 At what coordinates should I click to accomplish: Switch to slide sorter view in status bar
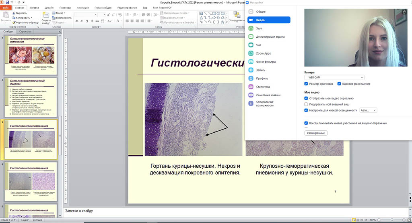pos(358,220)
